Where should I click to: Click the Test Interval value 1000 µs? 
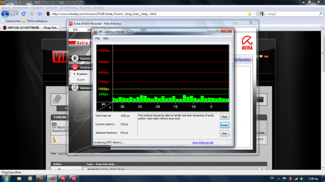point(125,116)
